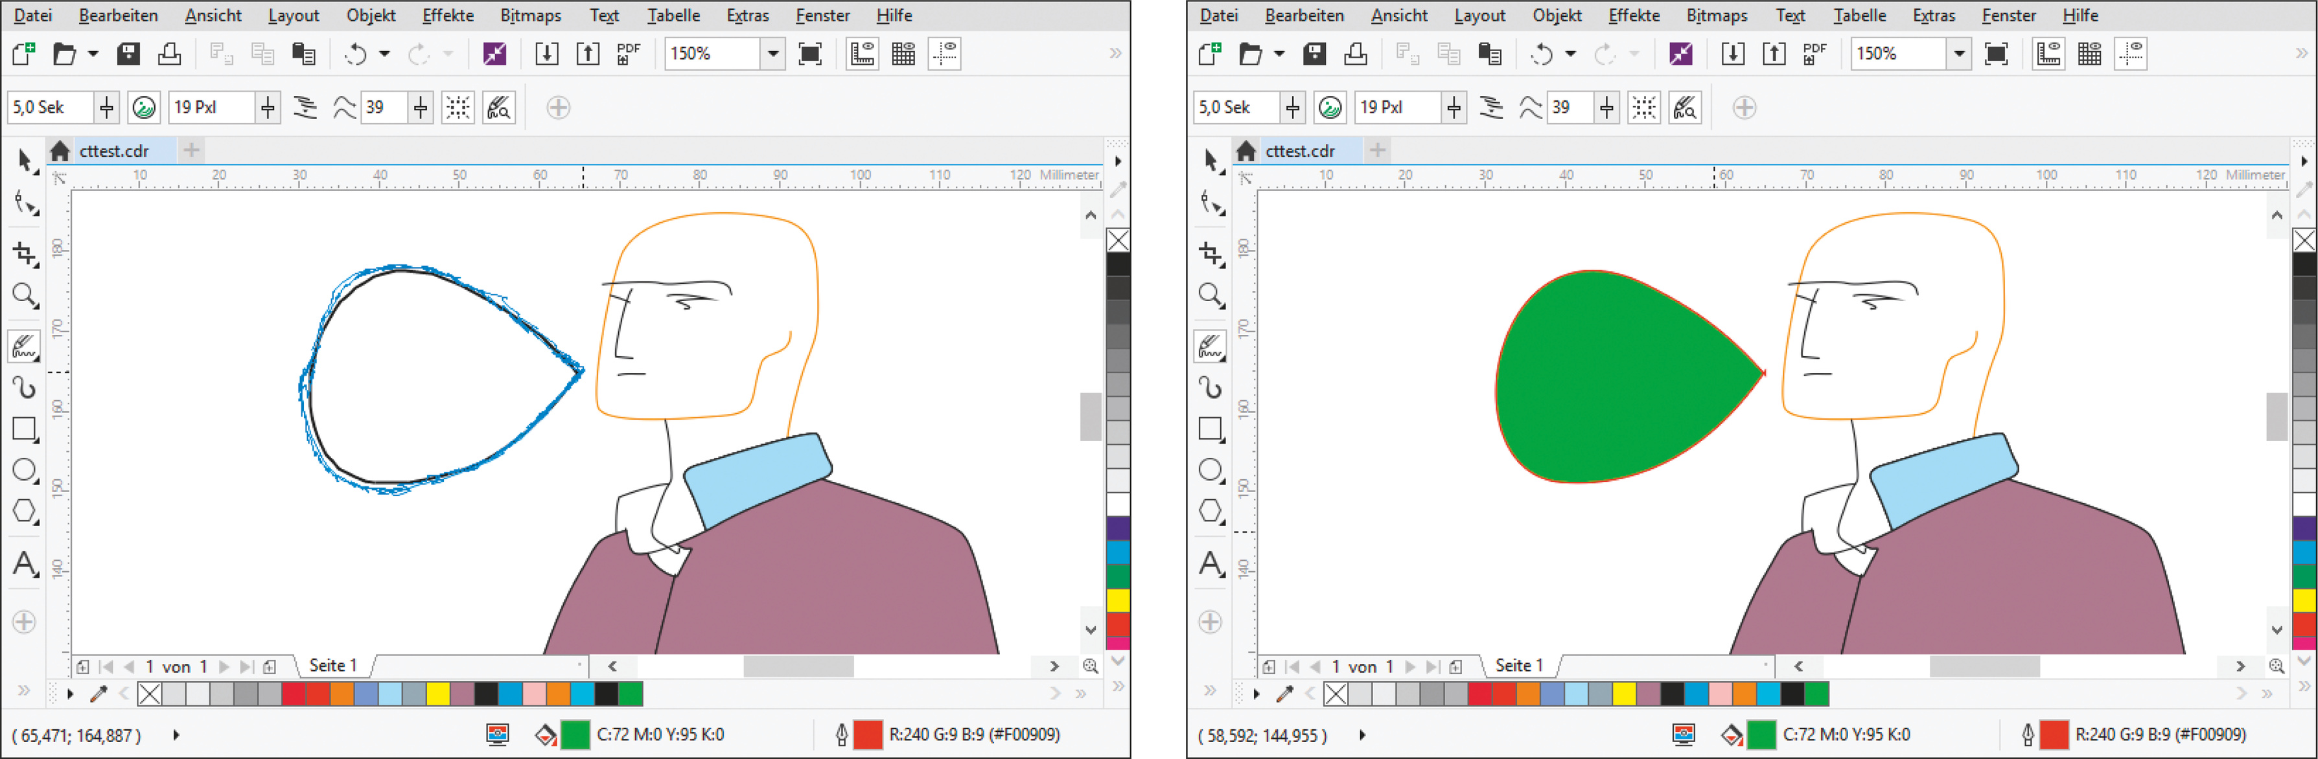The width and height of the screenshot is (2318, 759).
Task: Click the Import icon in left window toolbar
Action: pyautogui.click(x=546, y=54)
